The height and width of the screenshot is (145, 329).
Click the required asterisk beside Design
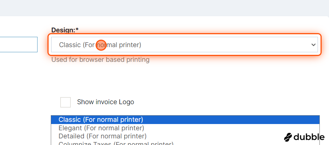point(77,30)
